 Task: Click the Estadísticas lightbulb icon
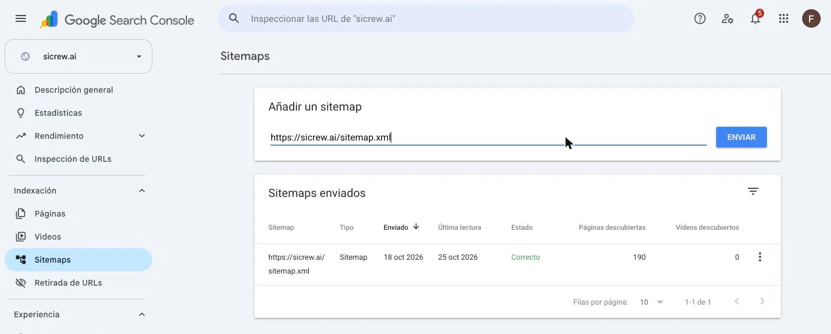[x=21, y=113]
